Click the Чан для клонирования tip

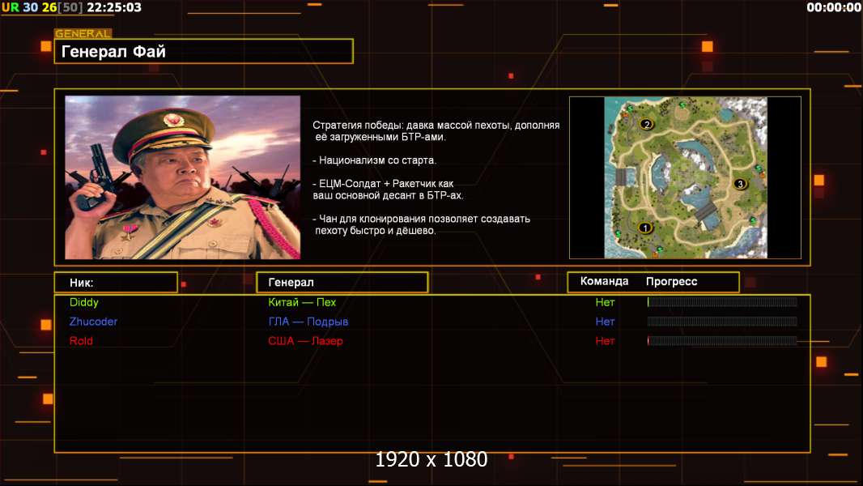point(421,224)
